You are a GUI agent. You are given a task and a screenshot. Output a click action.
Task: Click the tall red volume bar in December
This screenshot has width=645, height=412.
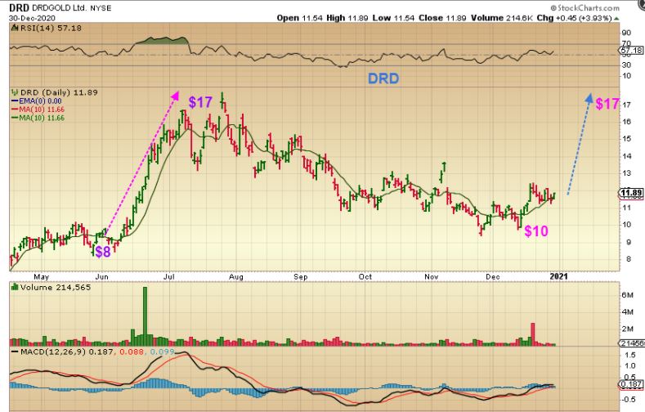click(x=533, y=334)
